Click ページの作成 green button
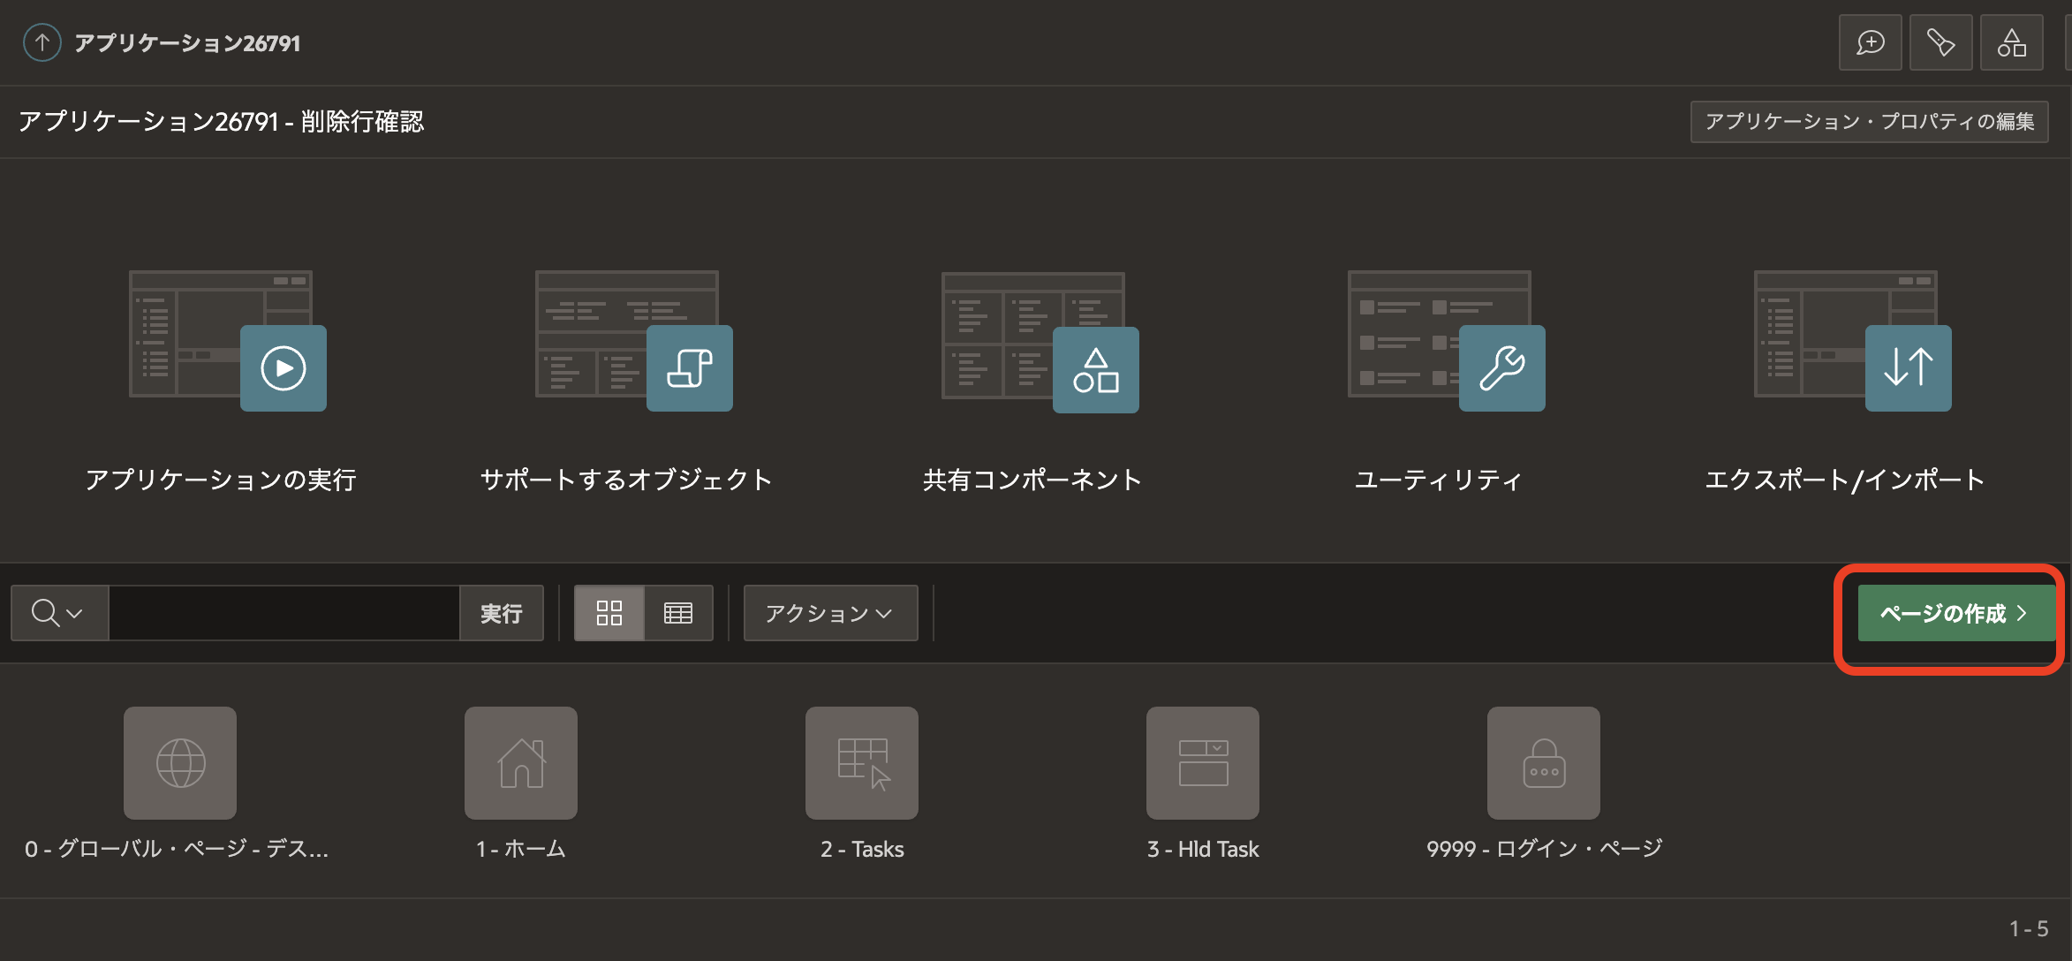This screenshot has width=2072, height=961. tap(1954, 613)
